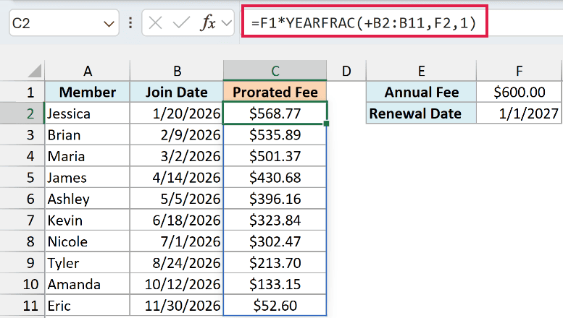Image resolution: width=563 pixels, height=318 pixels.
Task: Select the $302.47 prorated fee cell
Action: coord(275,241)
